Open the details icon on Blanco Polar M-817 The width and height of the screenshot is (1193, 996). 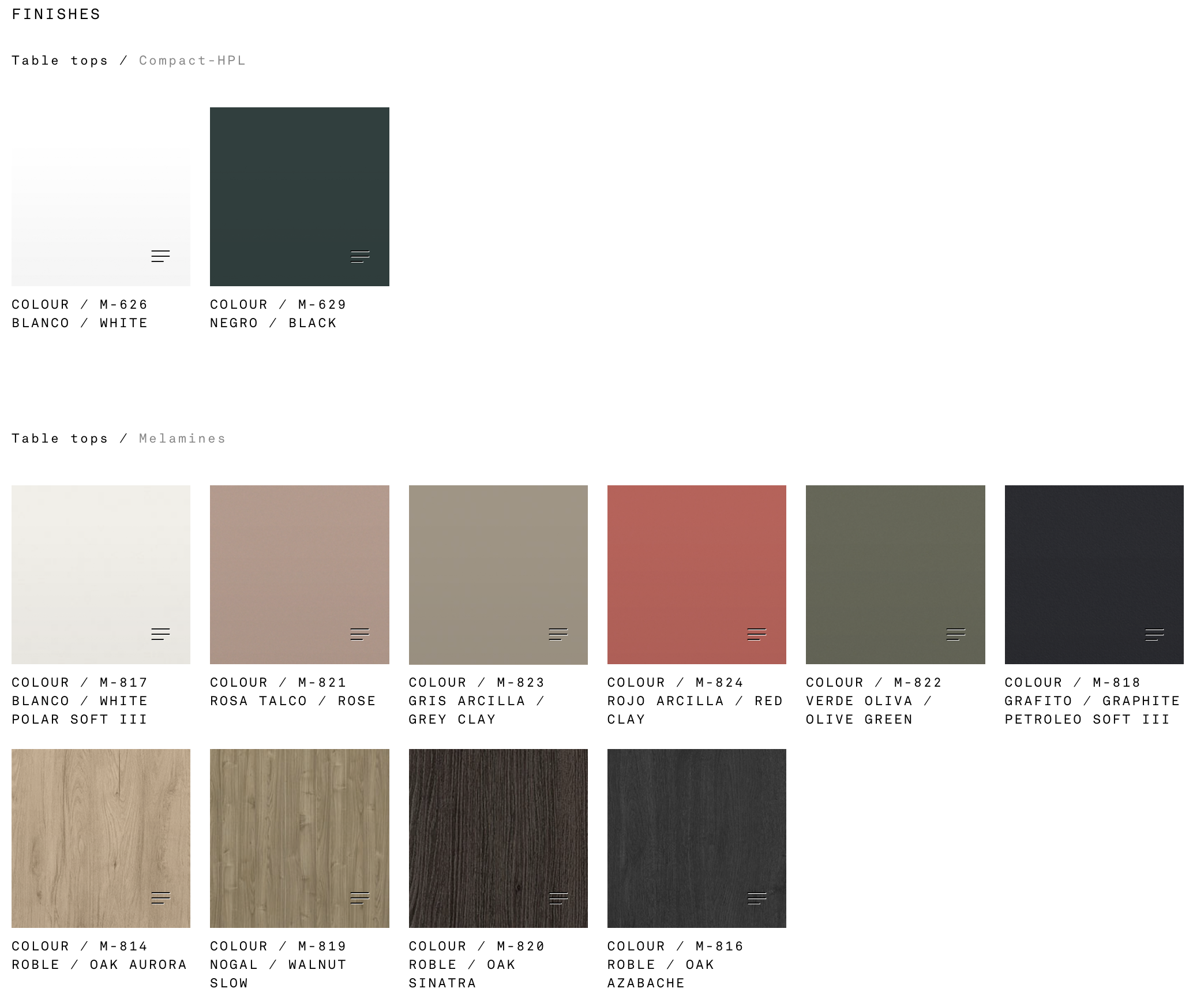point(160,634)
